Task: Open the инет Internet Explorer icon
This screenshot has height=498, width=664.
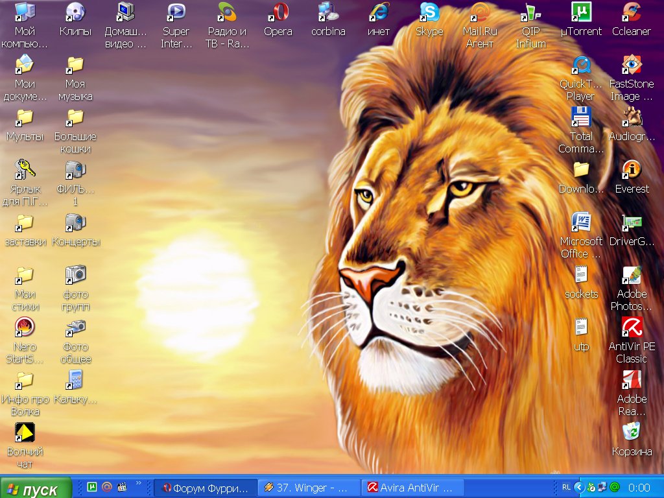Action: point(379,12)
